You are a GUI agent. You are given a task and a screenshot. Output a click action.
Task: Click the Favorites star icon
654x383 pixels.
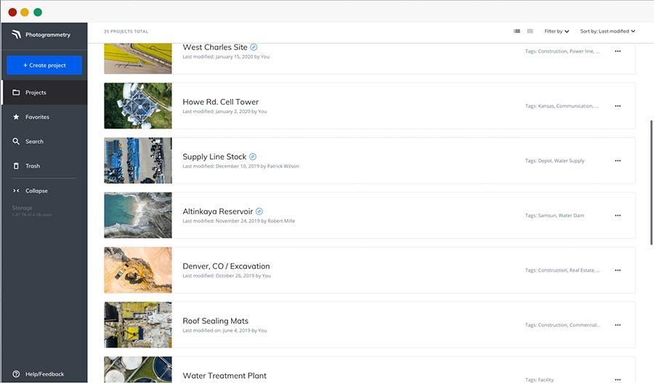click(x=16, y=117)
